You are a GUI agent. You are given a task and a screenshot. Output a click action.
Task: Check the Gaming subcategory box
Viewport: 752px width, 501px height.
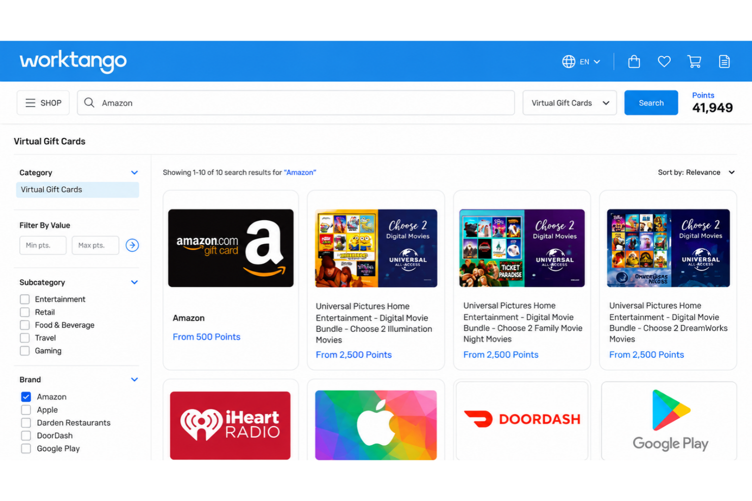click(24, 351)
